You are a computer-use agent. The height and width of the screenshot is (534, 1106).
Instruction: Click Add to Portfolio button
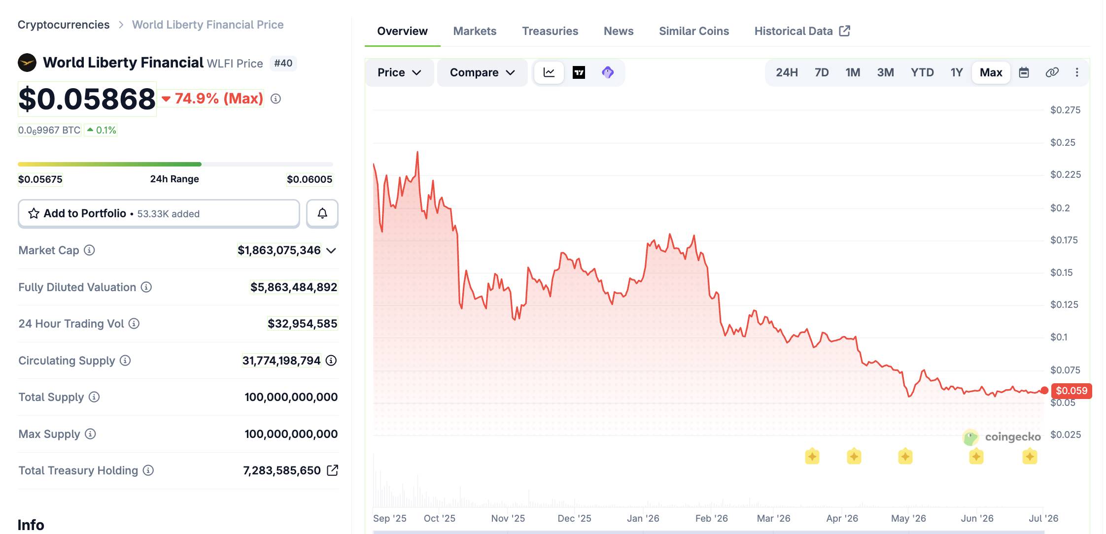coord(159,213)
